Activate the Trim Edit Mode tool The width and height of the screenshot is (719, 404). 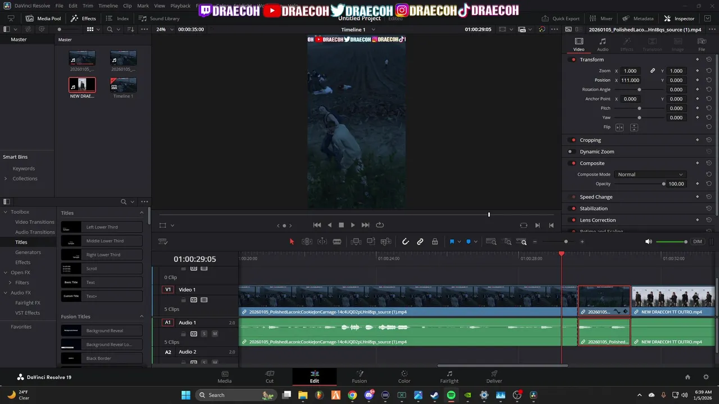click(x=307, y=242)
